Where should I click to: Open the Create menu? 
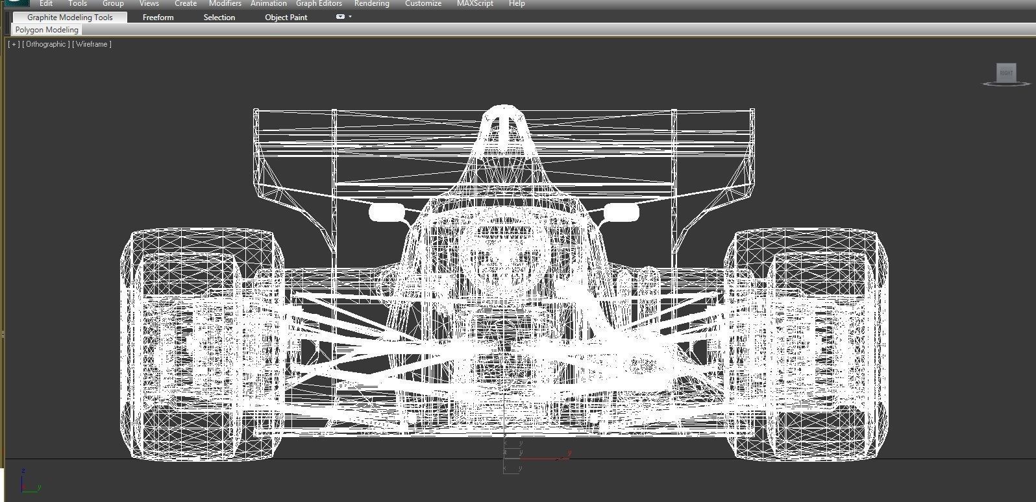186,3
